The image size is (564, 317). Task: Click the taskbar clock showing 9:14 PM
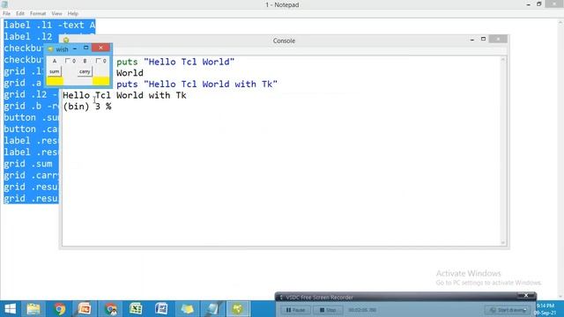(x=545, y=309)
